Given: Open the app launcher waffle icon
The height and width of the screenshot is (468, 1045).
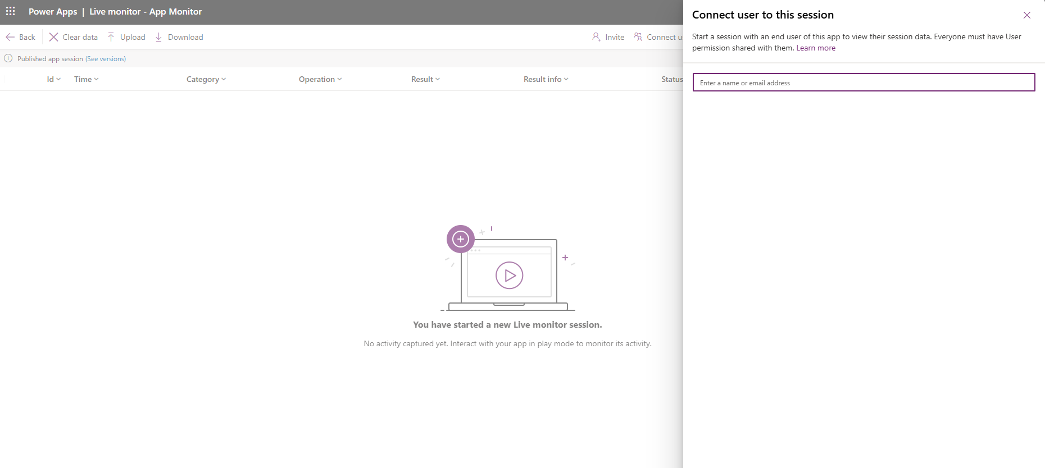Looking at the screenshot, I should (x=11, y=11).
